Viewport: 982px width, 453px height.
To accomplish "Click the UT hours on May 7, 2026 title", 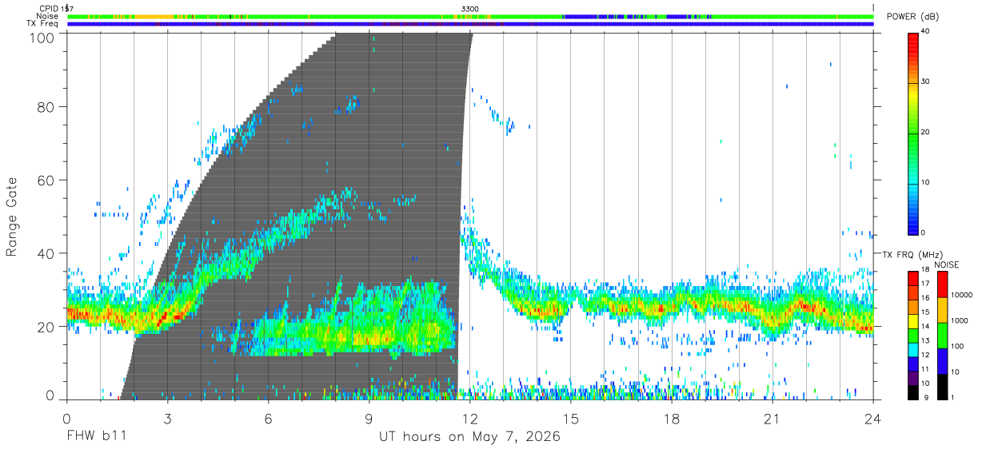I will pyautogui.click(x=469, y=437).
